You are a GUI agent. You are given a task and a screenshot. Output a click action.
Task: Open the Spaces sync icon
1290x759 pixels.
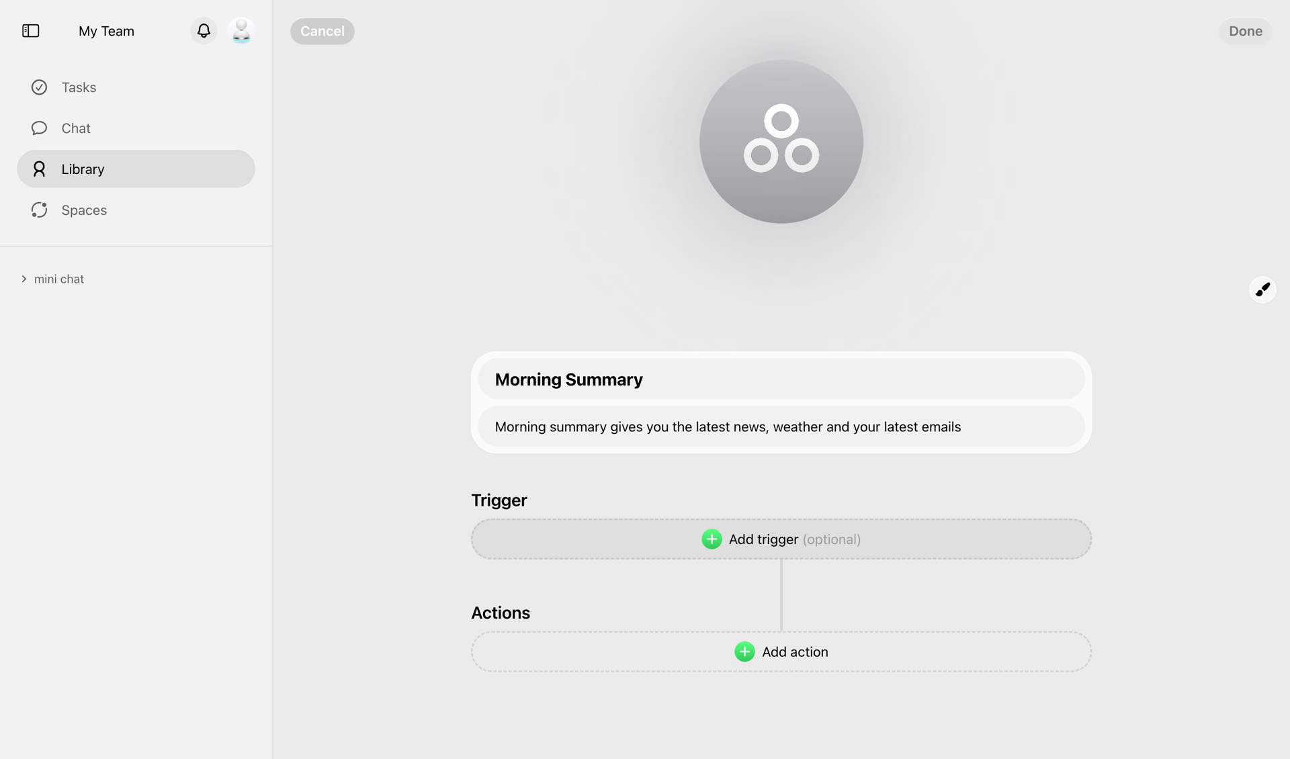39,210
